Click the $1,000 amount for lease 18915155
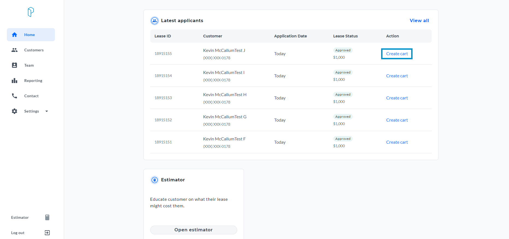The width and height of the screenshot is (509, 239). click(339, 57)
